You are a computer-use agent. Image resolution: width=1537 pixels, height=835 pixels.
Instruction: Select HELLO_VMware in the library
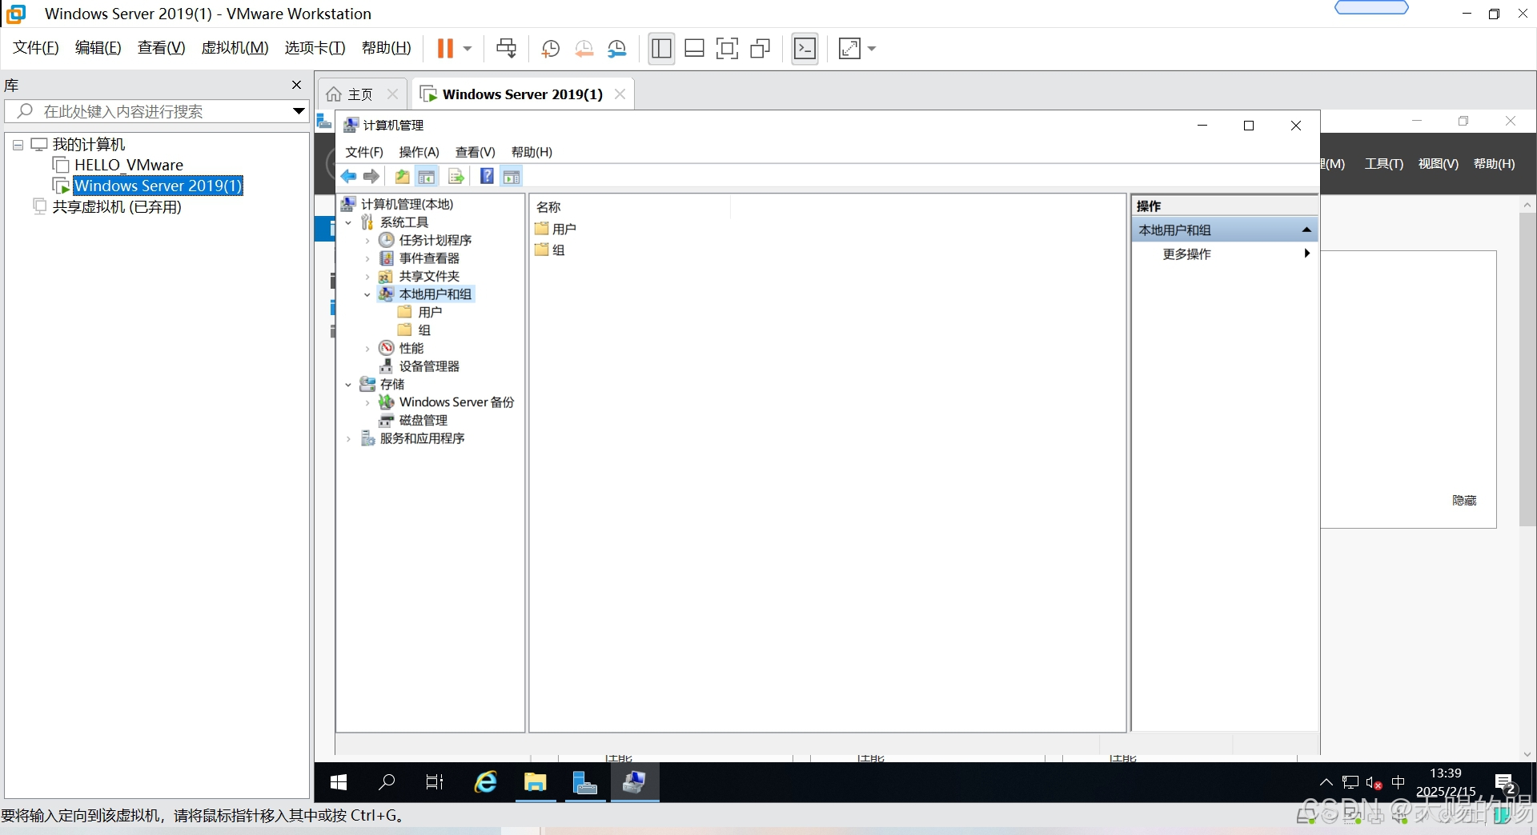(x=128, y=165)
